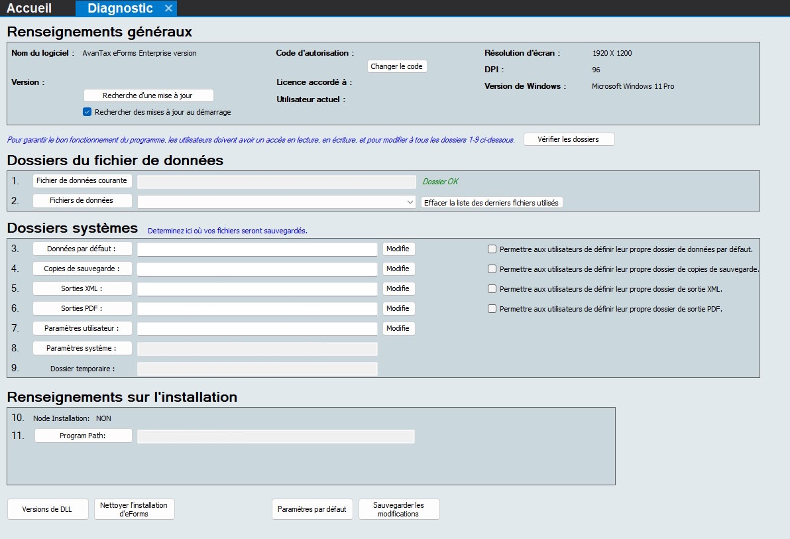Click Sauvegarder les modifications button

398,509
